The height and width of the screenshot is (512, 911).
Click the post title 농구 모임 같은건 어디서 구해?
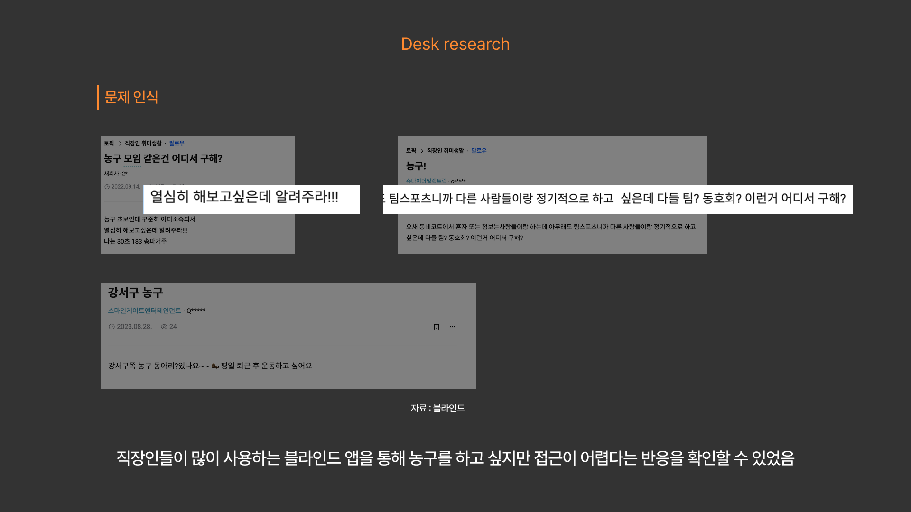coord(163,158)
